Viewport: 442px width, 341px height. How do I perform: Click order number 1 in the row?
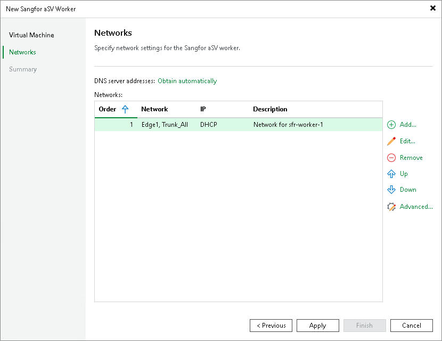(132, 125)
